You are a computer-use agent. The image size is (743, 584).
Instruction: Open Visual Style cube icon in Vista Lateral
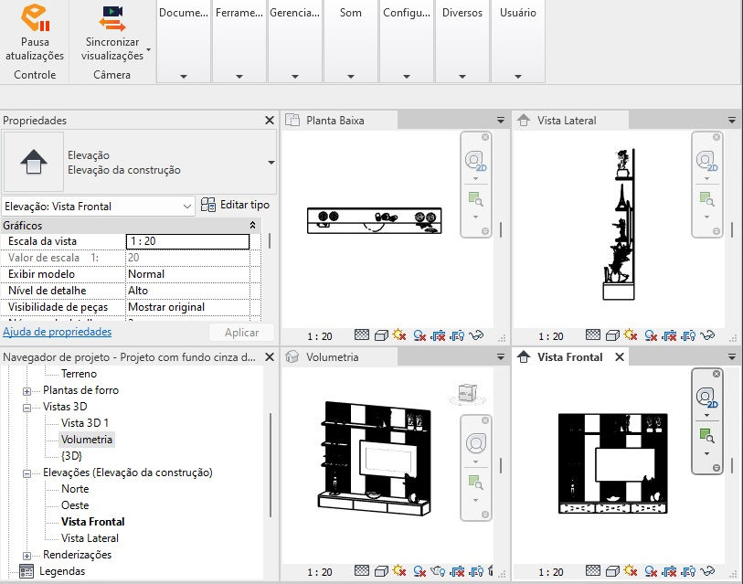tap(612, 335)
